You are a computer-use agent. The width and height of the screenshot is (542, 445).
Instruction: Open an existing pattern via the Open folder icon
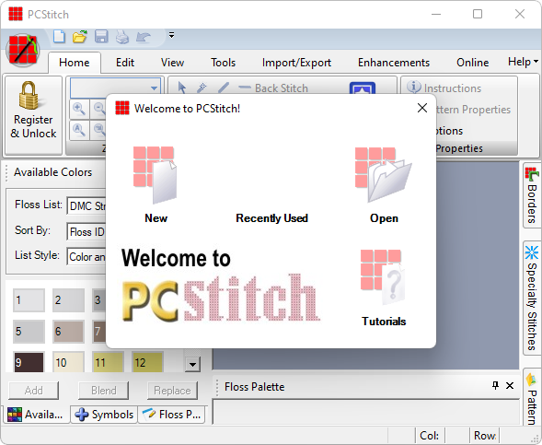pos(384,175)
